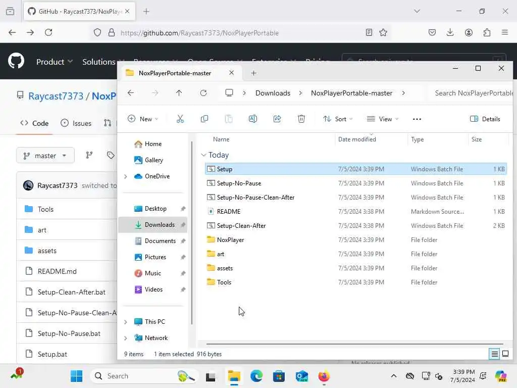Select the NoxPlayer folder

pos(356,240)
